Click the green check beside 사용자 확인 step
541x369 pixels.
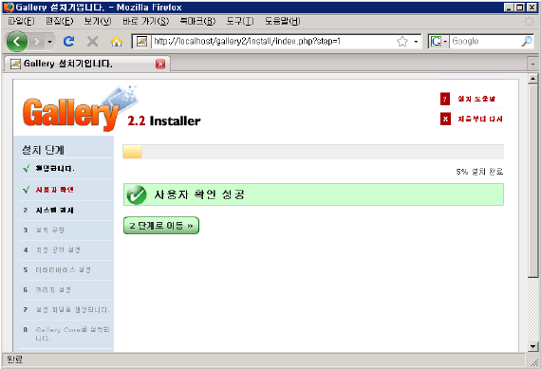[26, 190]
